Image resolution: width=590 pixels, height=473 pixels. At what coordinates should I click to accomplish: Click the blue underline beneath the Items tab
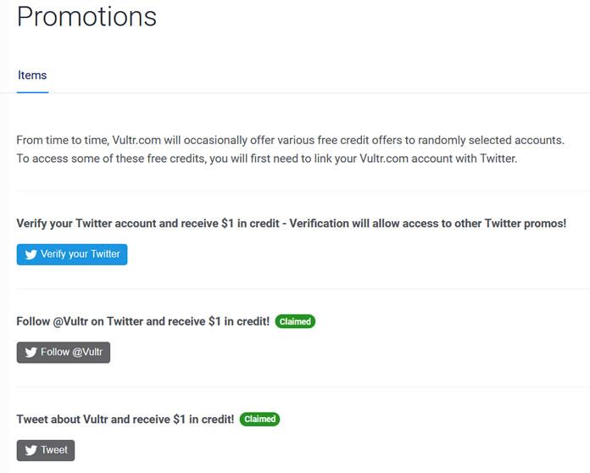point(32,92)
